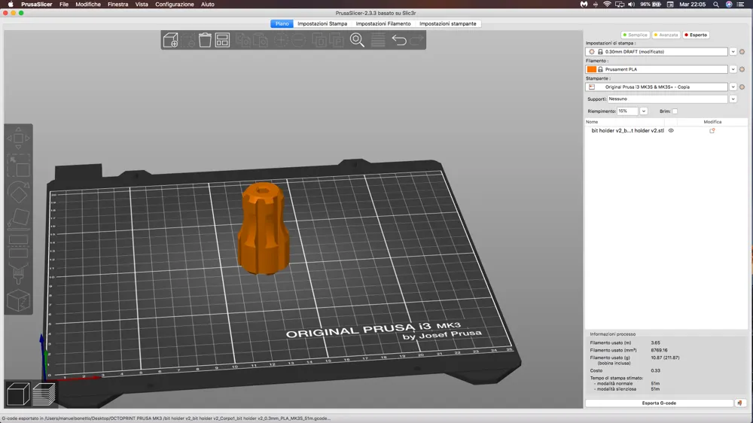This screenshot has width=753, height=423.
Task: Select the Scale tool in left toolbar
Action: [18, 166]
